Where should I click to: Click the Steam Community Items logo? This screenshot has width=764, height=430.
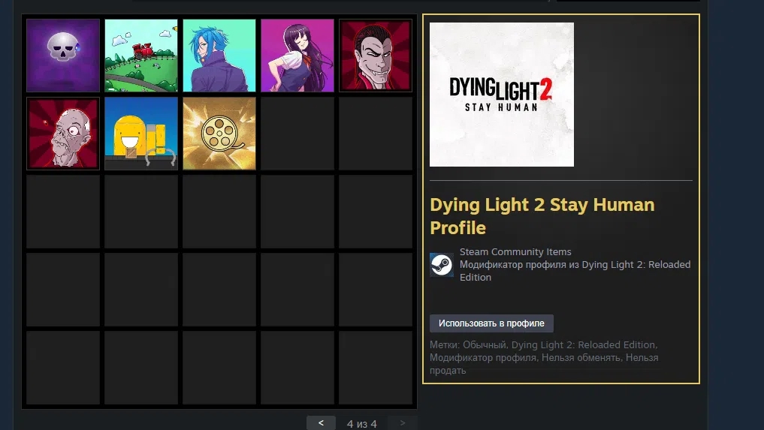442,265
